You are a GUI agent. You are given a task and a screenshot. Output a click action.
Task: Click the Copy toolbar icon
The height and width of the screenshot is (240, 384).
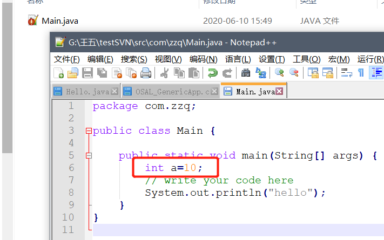(x=179, y=73)
